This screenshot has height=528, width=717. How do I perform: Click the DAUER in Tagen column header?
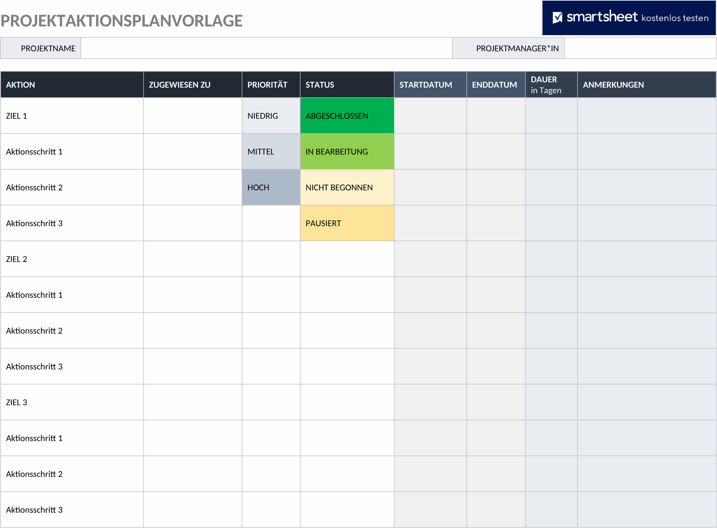click(x=551, y=85)
